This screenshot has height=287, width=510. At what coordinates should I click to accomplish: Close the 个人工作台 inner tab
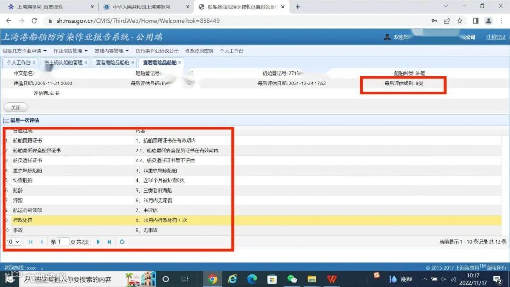click(x=34, y=62)
